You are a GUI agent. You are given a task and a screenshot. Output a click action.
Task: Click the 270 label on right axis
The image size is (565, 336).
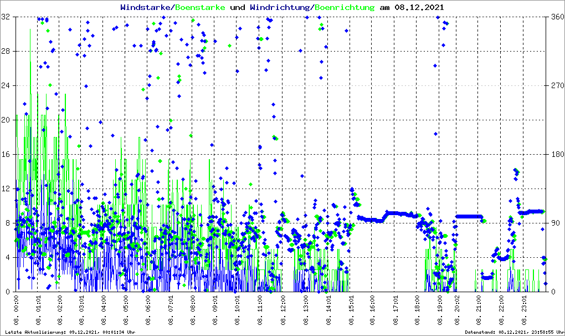click(x=557, y=86)
